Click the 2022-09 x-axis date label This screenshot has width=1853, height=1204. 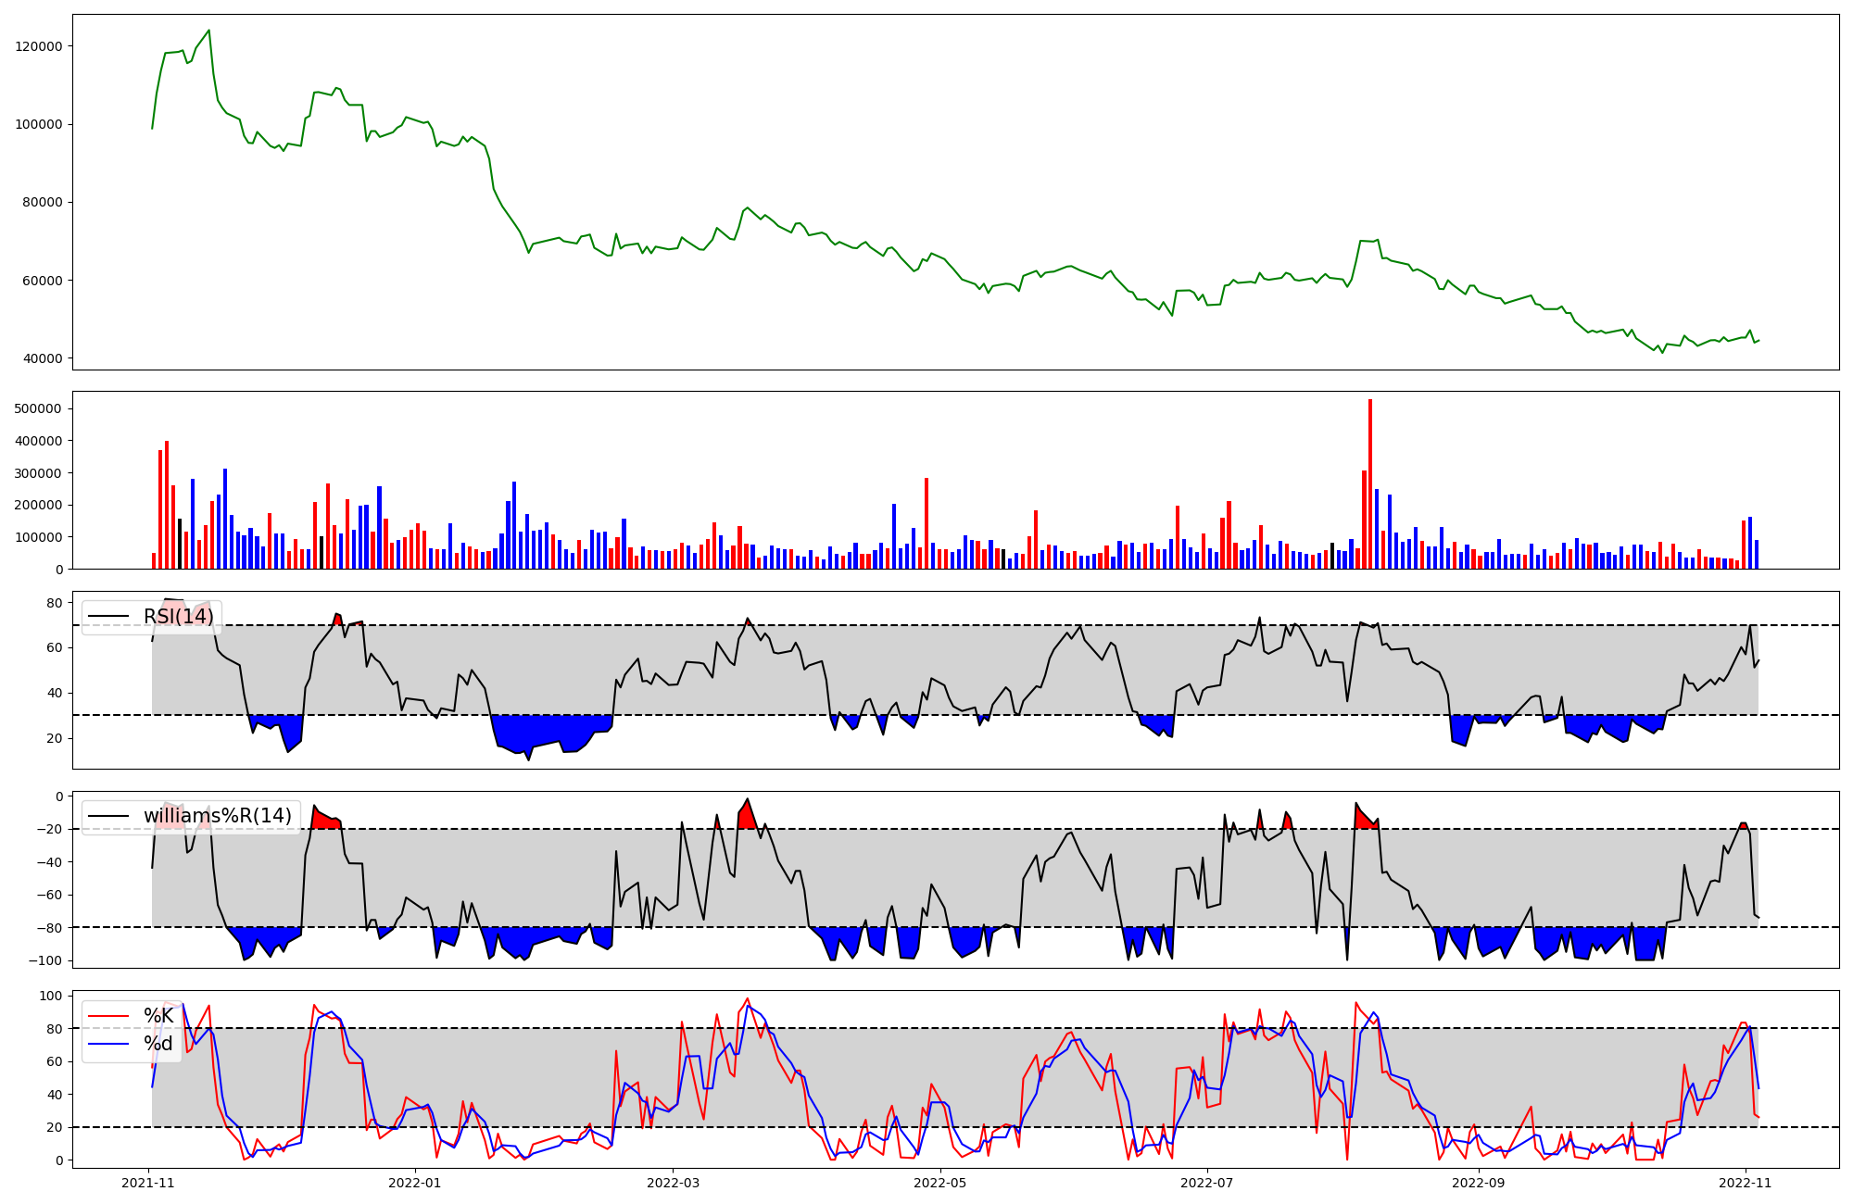click(x=1479, y=1183)
